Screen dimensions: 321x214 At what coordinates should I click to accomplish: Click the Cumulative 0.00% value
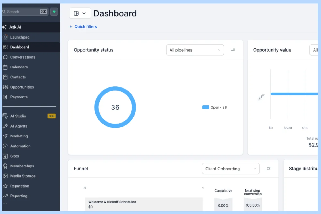point(223,205)
